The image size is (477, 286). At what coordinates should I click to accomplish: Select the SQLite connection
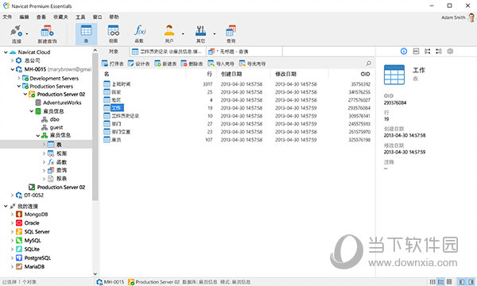(x=32, y=249)
